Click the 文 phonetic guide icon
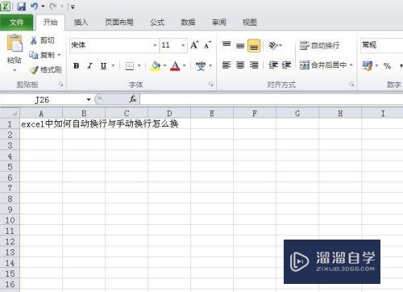403x292 pixels. [201, 65]
